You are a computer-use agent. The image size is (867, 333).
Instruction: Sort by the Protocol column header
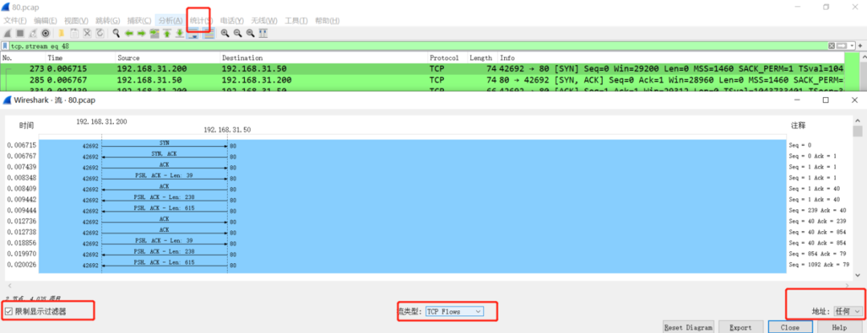[447, 58]
